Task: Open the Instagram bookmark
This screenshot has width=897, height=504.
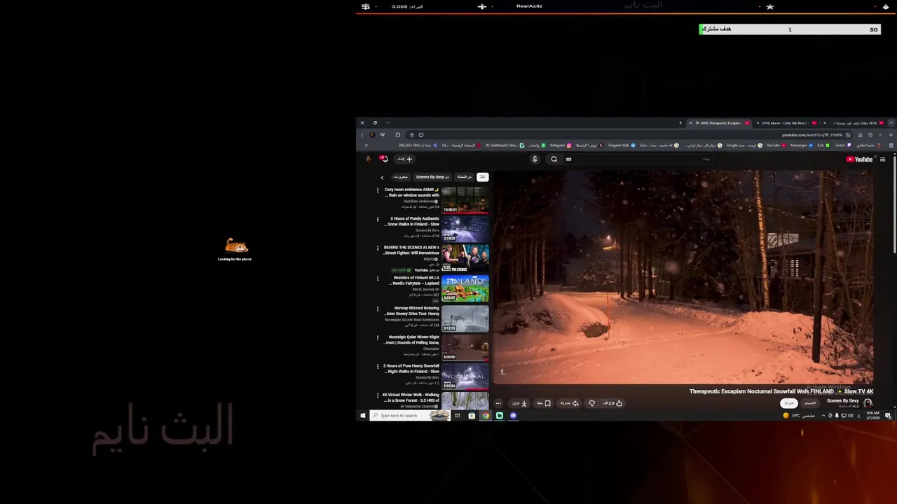Action: point(561,146)
